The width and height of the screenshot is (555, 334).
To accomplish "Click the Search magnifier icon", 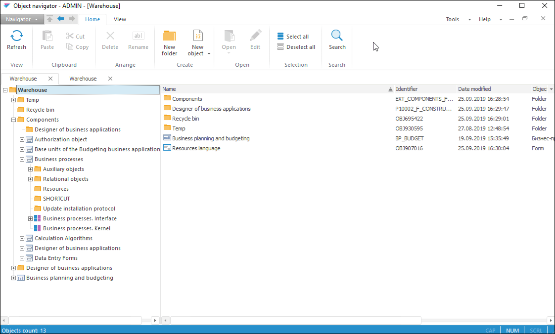I will [336, 36].
